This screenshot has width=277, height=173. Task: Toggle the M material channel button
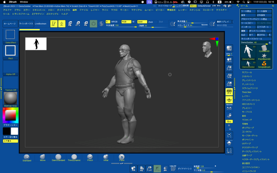[x=134, y=22]
